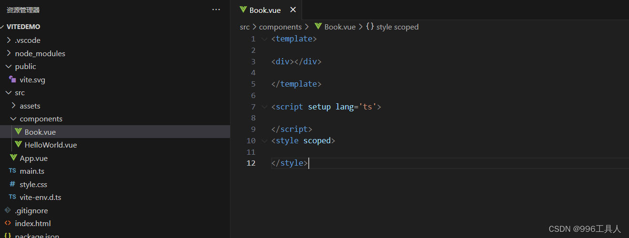Click the style scoped breadcrumb segment
Image resolution: width=629 pixels, height=238 pixels.
point(398,27)
